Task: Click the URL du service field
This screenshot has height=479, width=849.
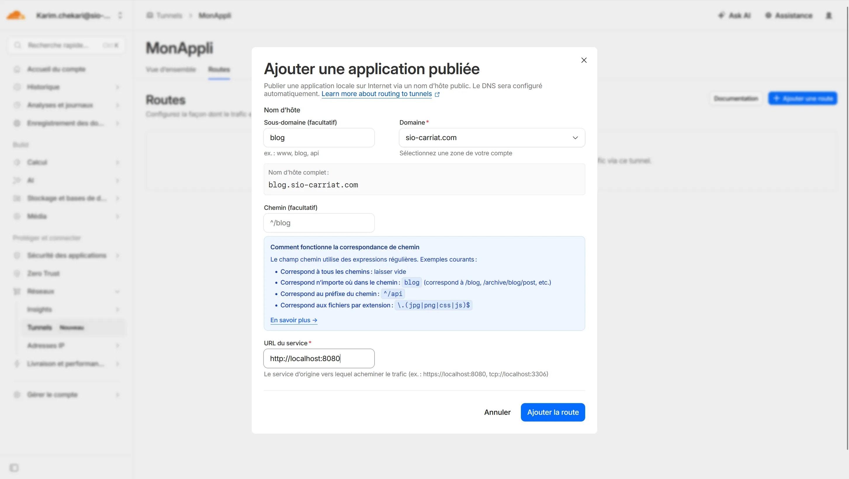Action: click(x=319, y=358)
